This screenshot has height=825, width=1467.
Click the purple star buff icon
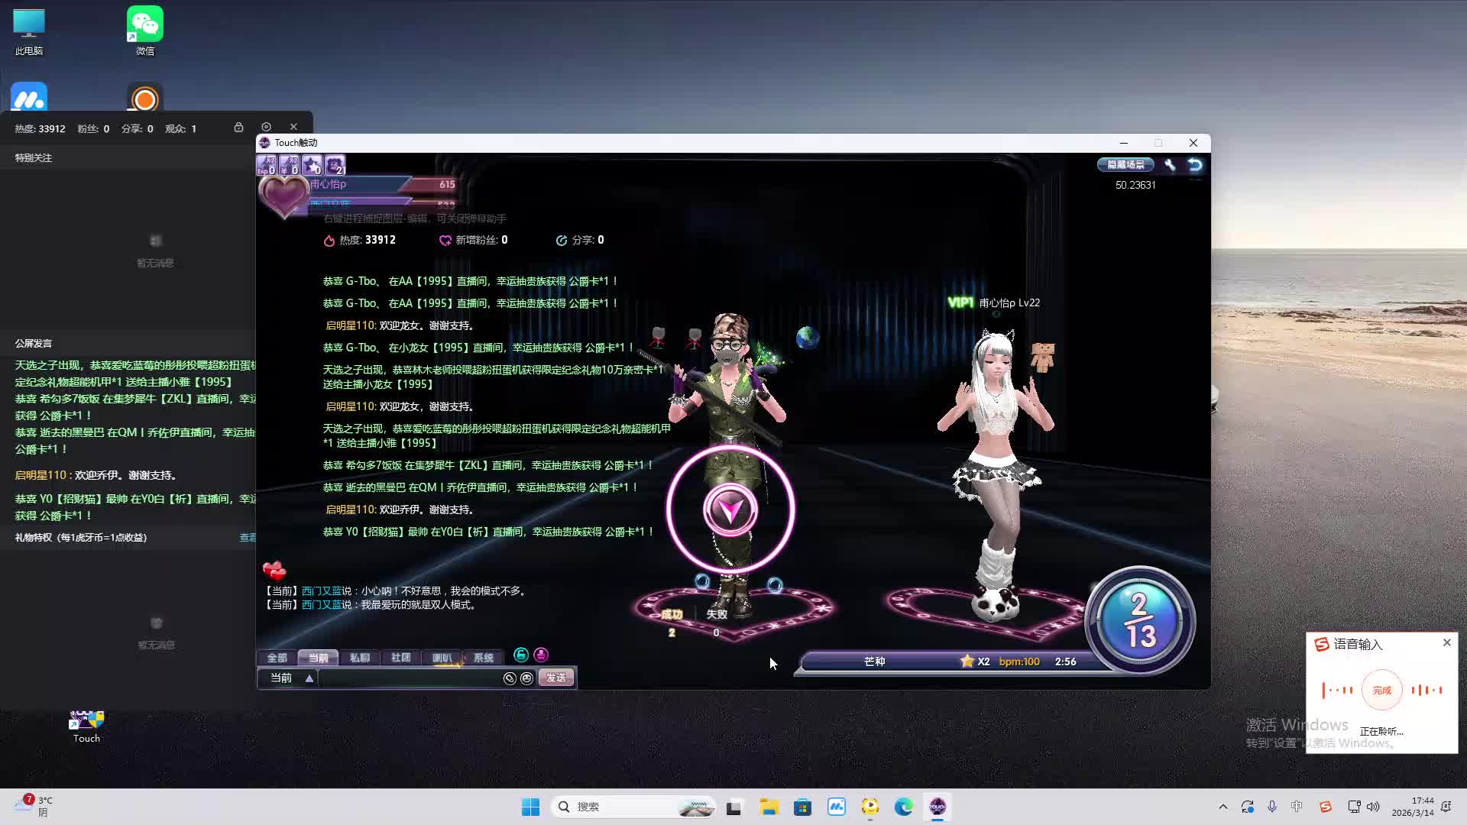coord(312,165)
